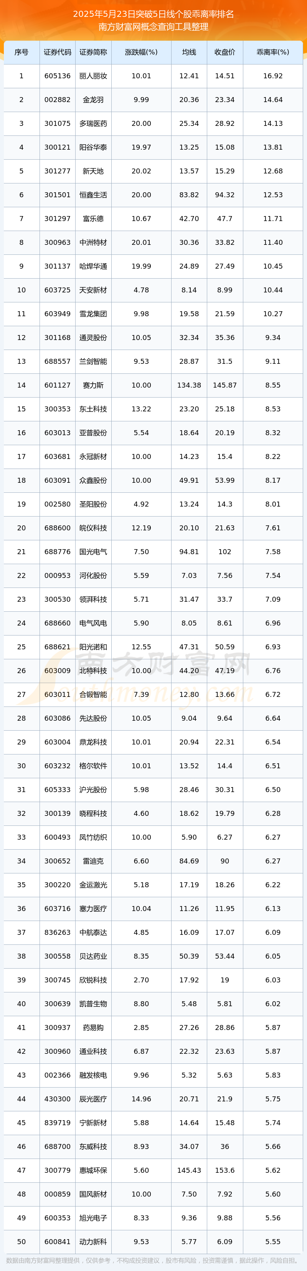Screen dimensions: 307x1271
Task: Select stock name 哈焊华通
Action: [x=93, y=266]
